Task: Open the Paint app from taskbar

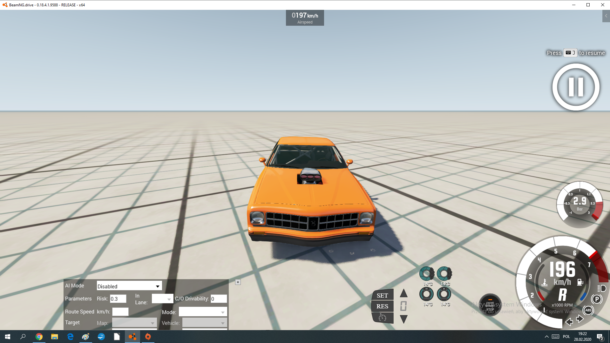Action: [x=86, y=337]
